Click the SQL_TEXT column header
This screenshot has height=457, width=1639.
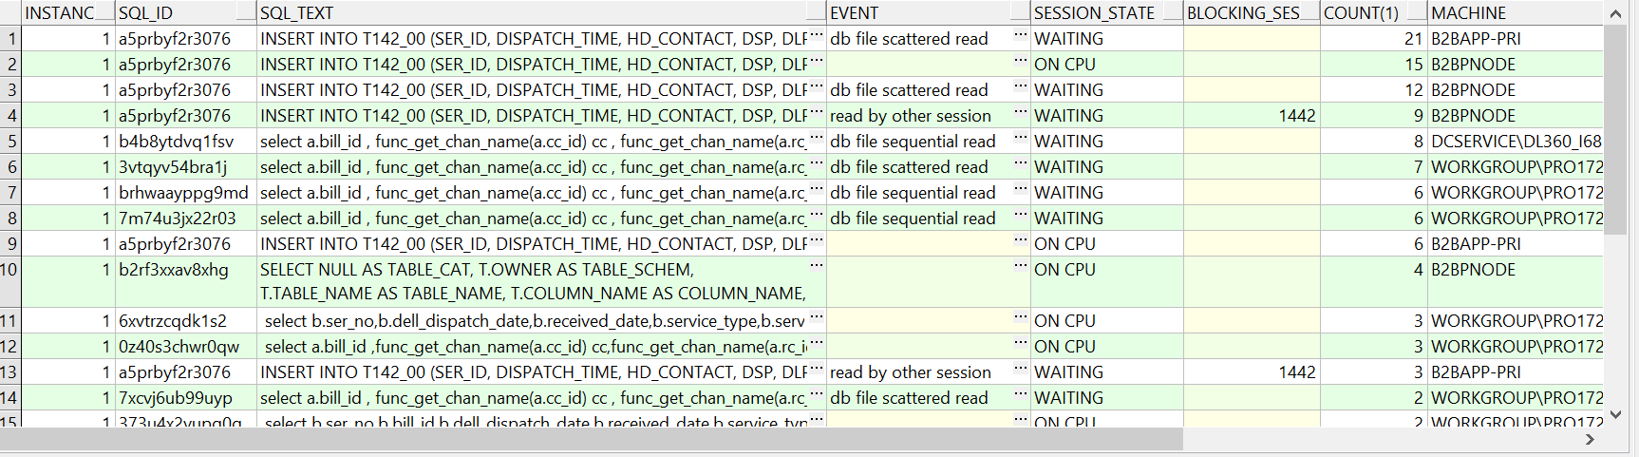click(541, 12)
